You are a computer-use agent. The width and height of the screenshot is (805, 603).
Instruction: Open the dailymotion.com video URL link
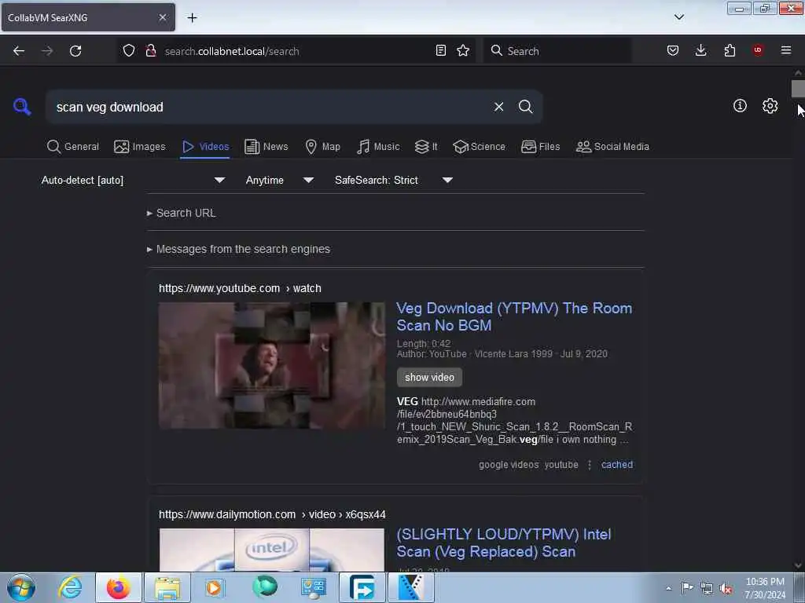click(272, 514)
